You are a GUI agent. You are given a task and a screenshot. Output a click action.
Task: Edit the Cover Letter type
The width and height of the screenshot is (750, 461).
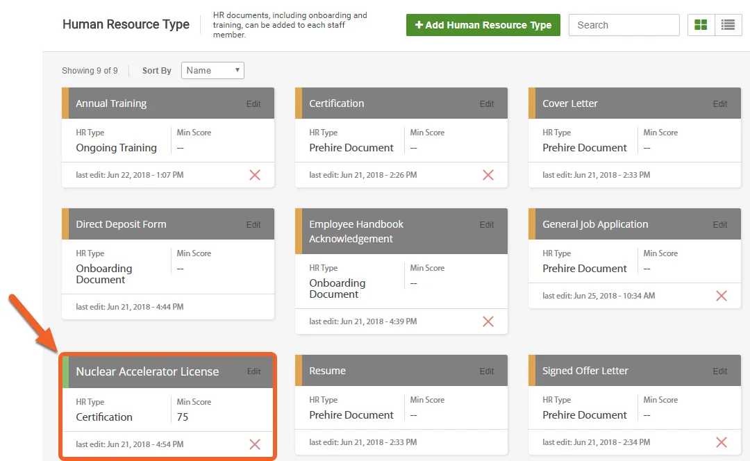point(720,103)
